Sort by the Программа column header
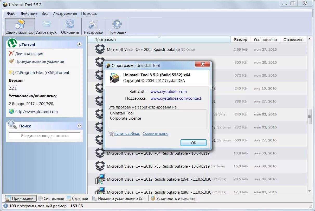The image size is (315, 211). coord(159,40)
